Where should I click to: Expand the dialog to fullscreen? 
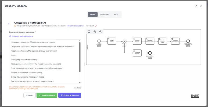coord(196,6)
